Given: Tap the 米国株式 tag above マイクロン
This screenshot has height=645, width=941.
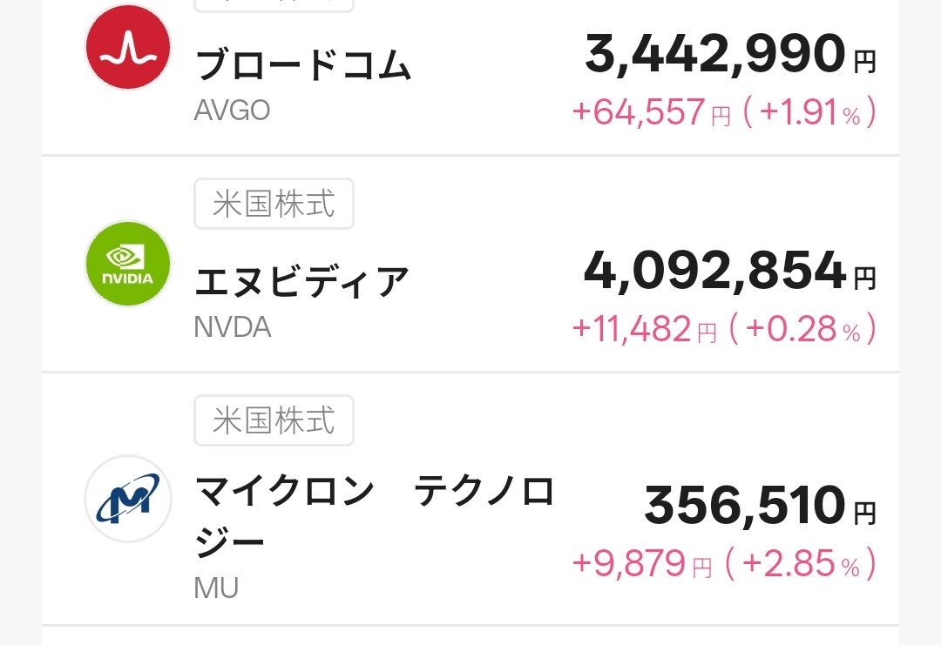Looking at the screenshot, I should [274, 420].
